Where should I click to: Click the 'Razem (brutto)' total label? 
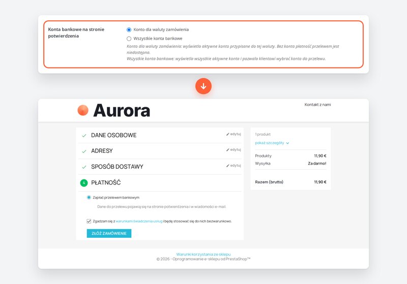(x=269, y=182)
